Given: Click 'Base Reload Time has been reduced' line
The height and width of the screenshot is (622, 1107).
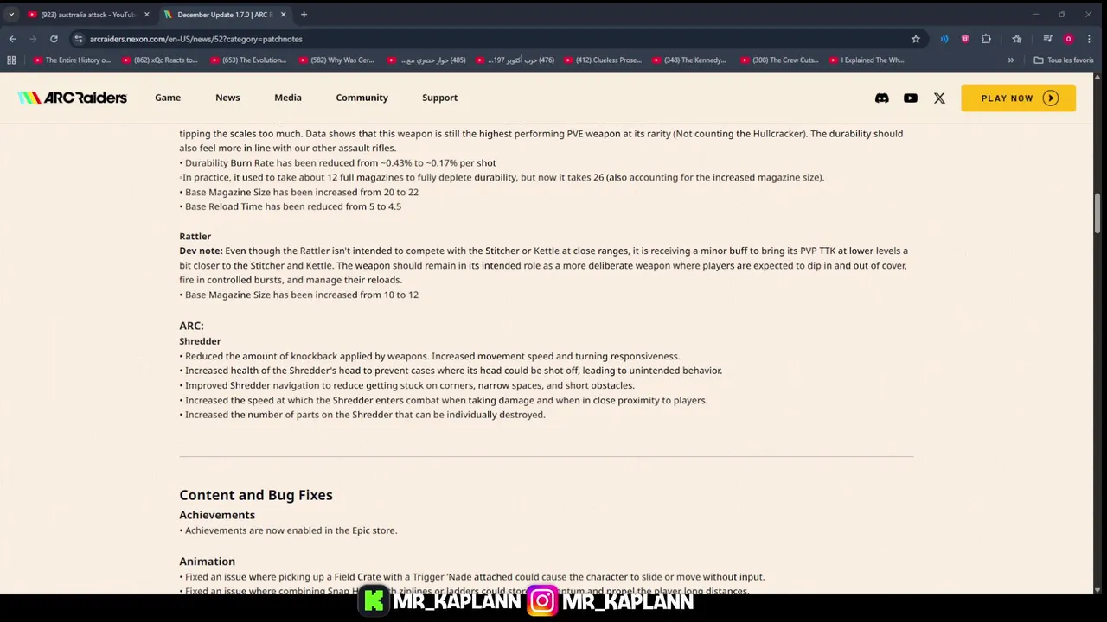Looking at the screenshot, I should 291,206.
